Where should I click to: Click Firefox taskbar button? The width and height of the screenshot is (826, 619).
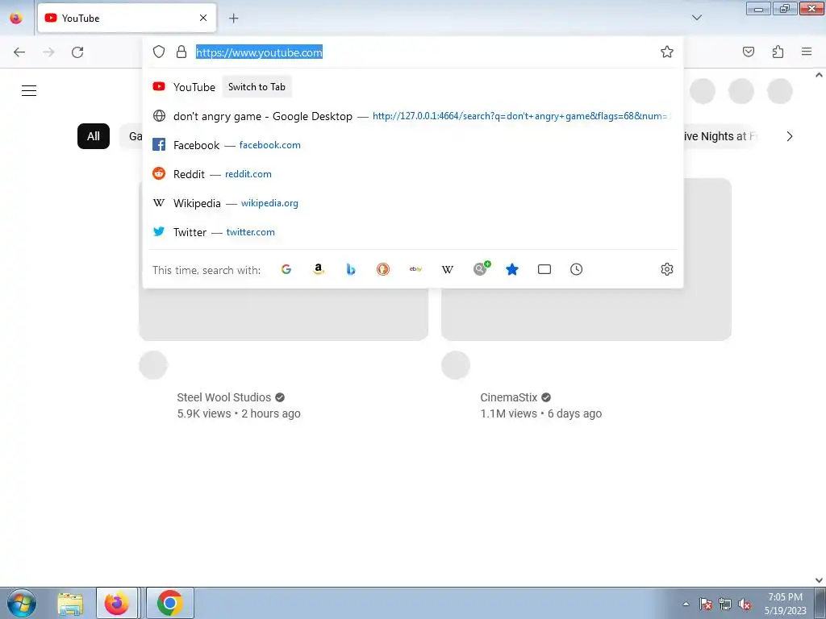pos(117,603)
